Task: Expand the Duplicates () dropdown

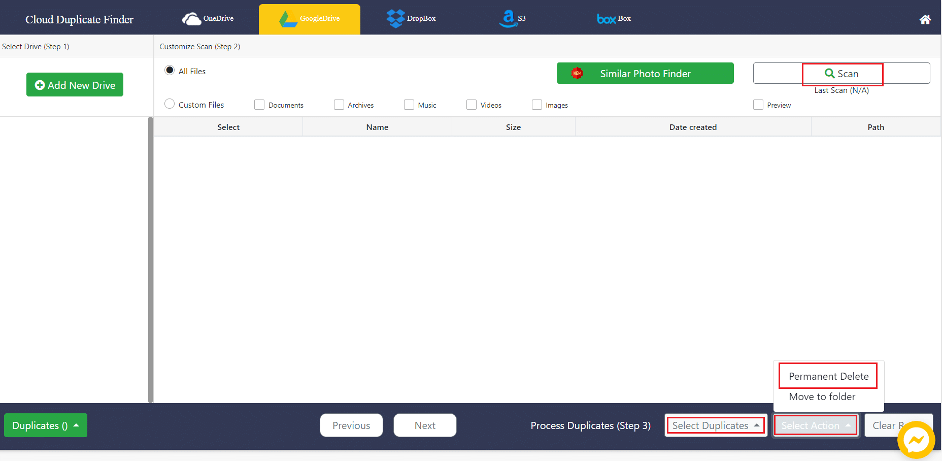Action: pyautogui.click(x=46, y=425)
